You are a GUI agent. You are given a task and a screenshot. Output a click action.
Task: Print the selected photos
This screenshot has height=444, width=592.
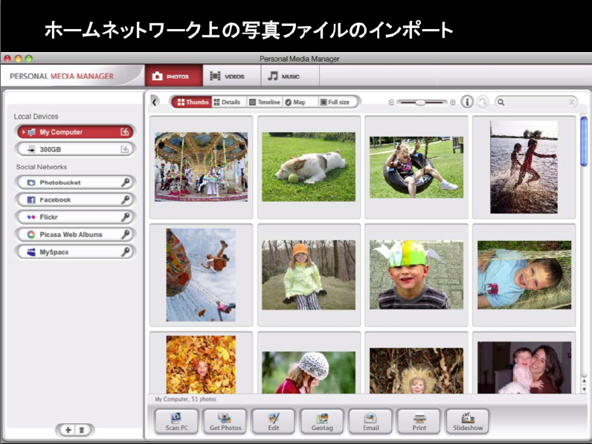[x=419, y=421]
